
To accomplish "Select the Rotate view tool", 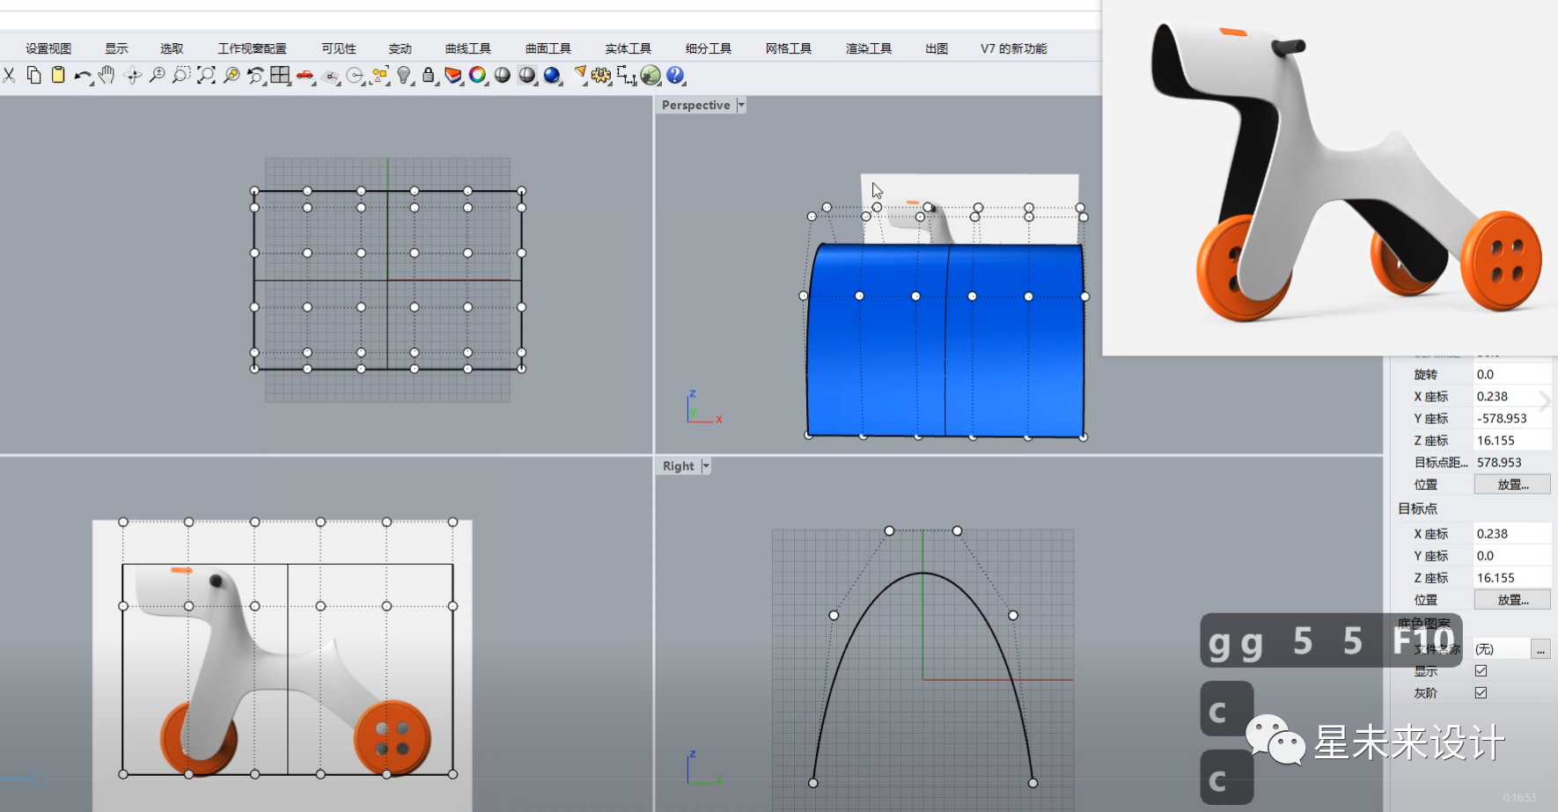I will [133, 76].
